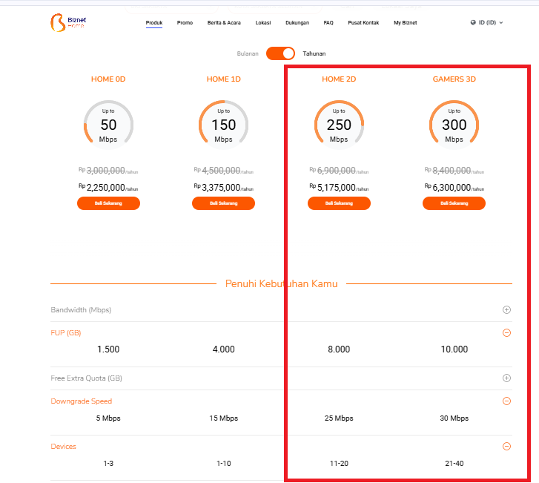Buy the HOME 0D package now
539x483 pixels.
[x=108, y=203]
